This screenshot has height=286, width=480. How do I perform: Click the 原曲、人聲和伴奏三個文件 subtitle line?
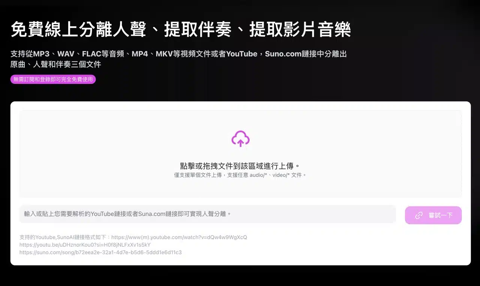55,64
